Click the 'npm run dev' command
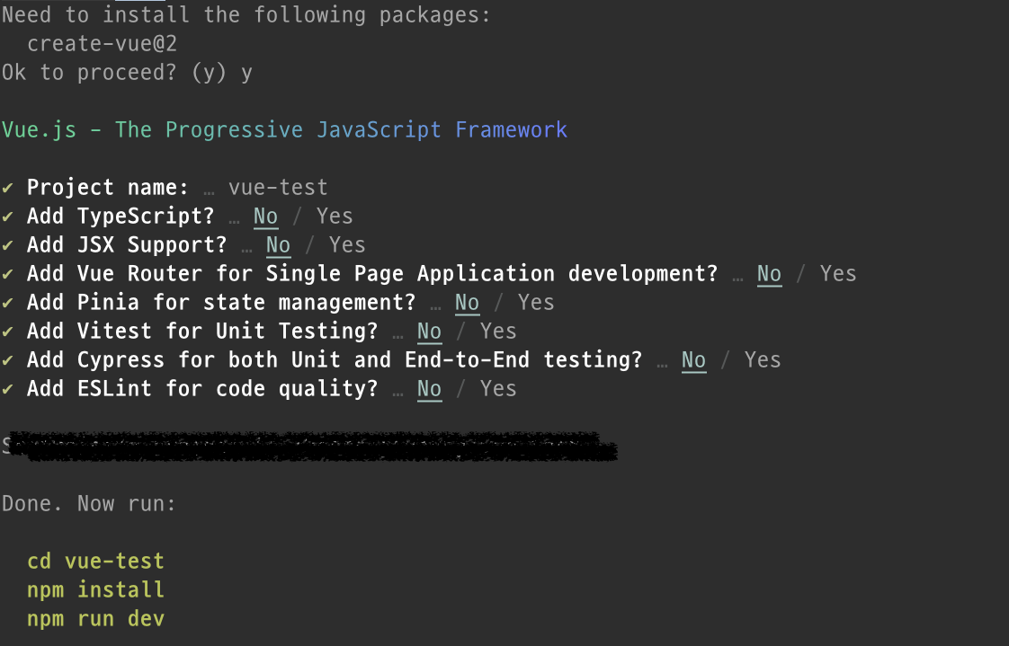Viewport: 1009px width, 646px height. tap(95, 619)
